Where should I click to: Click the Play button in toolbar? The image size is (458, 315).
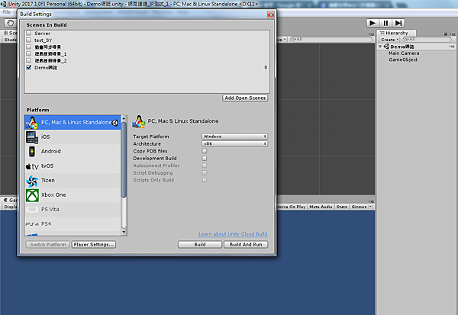(373, 23)
